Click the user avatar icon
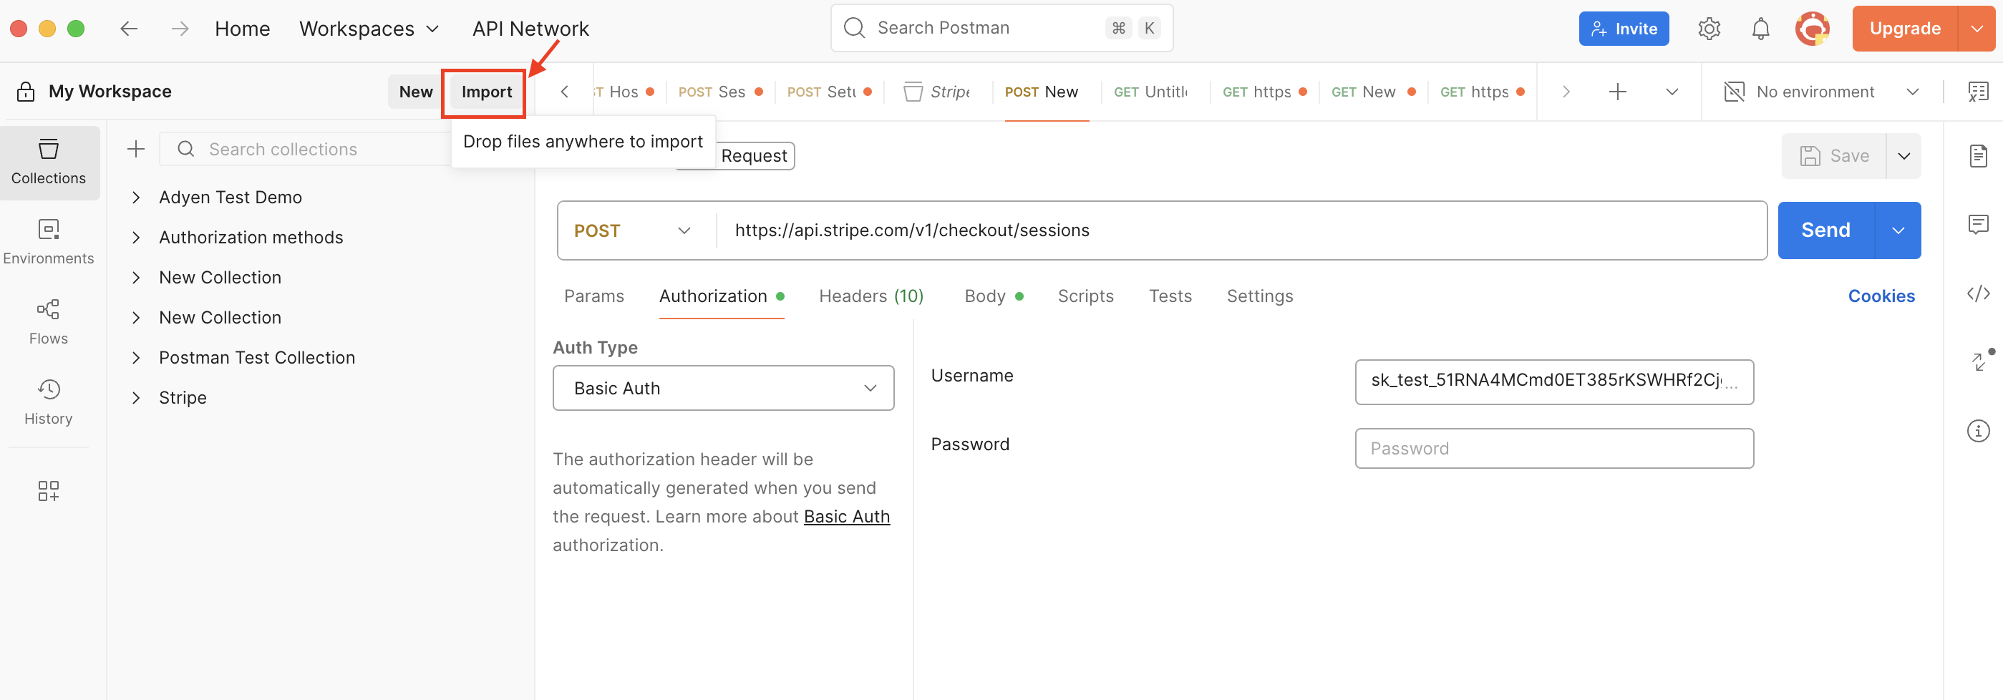Image resolution: width=2003 pixels, height=700 pixels. point(1813,29)
